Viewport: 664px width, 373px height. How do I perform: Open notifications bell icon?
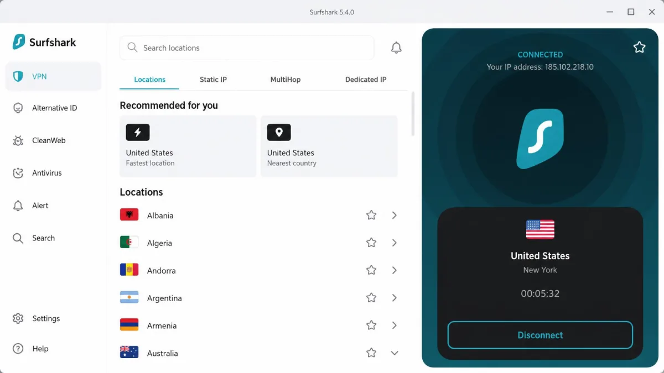point(396,48)
